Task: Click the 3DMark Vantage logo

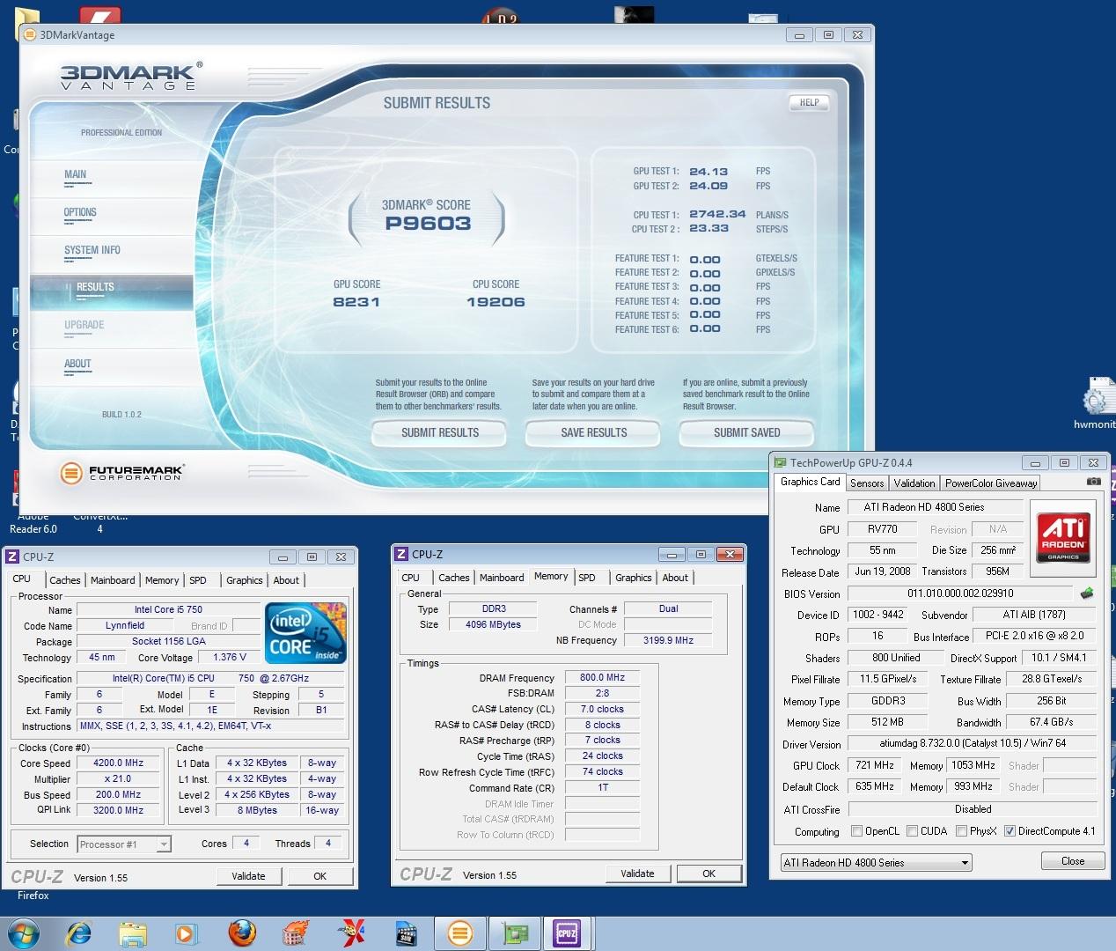Action: pos(131,76)
